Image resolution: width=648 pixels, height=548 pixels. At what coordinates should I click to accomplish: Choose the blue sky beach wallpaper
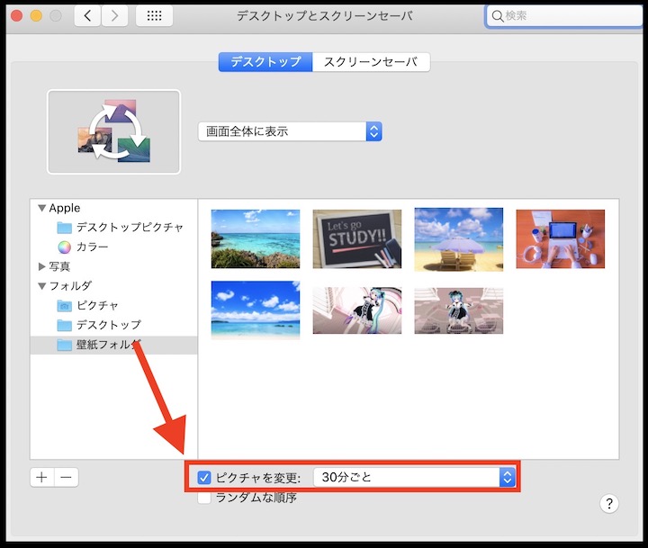[256, 310]
